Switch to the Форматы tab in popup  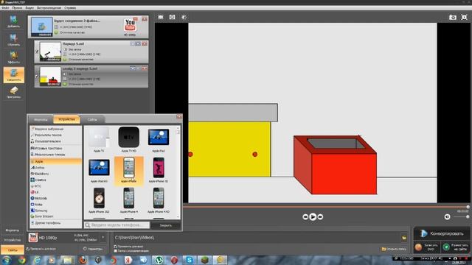tap(41, 119)
